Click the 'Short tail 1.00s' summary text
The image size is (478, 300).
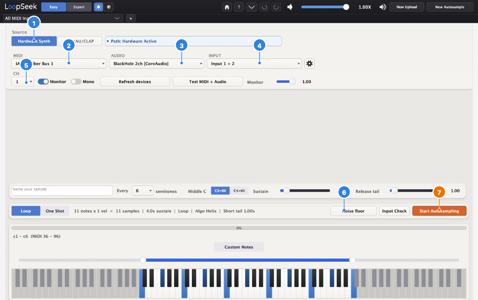click(x=239, y=211)
